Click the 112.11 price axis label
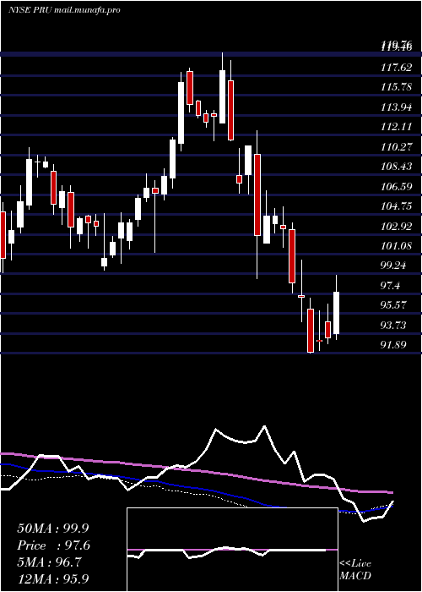Viewport: 422px width, 592px height. point(396,127)
